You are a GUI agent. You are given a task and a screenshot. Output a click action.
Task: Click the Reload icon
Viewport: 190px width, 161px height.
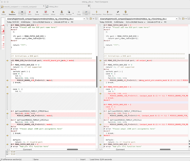coord(125,13)
